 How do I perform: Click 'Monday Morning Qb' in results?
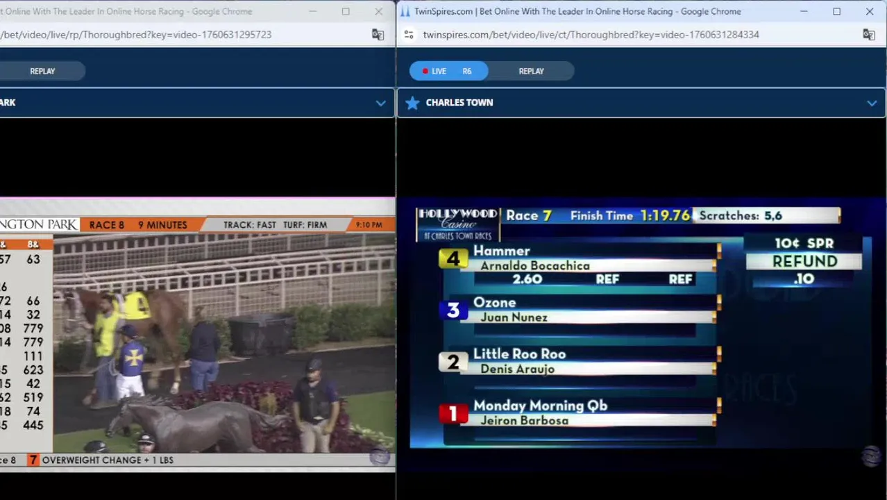[540, 406]
